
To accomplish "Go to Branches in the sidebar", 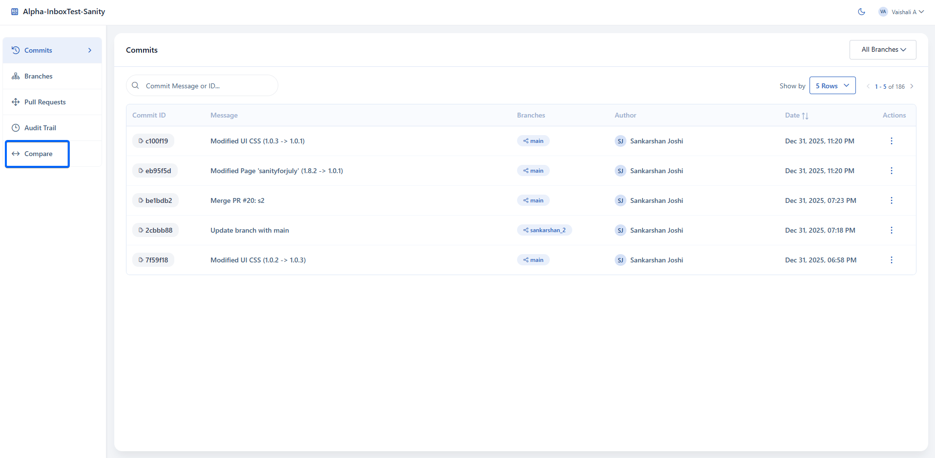I will tap(52, 76).
